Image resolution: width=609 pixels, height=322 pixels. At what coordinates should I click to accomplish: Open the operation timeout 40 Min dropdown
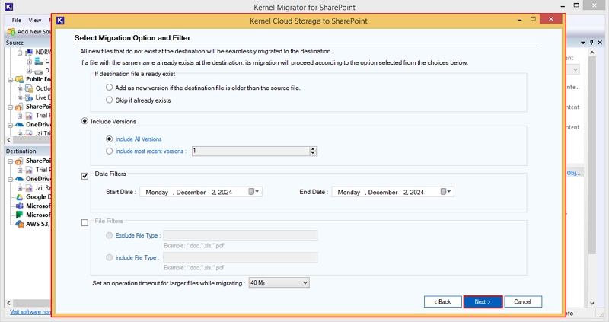pyautogui.click(x=279, y=282)
